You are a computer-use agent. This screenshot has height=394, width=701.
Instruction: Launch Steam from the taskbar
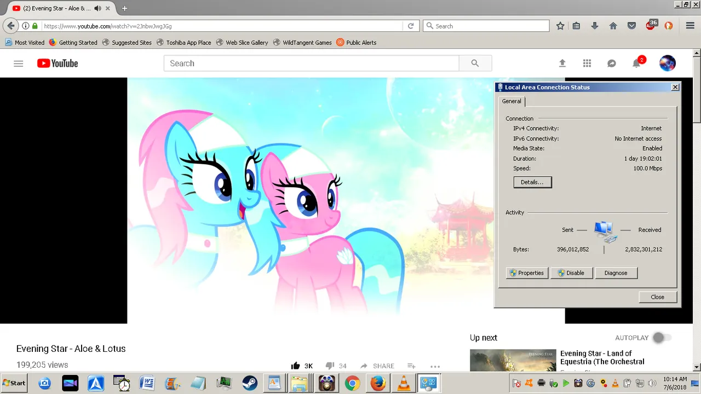pyautogui.click(x=250, y=383)
